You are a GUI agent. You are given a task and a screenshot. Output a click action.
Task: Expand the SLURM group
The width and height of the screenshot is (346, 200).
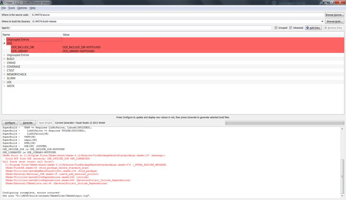[x=4, y=78]
